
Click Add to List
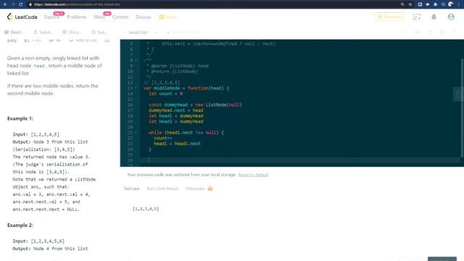83,41
